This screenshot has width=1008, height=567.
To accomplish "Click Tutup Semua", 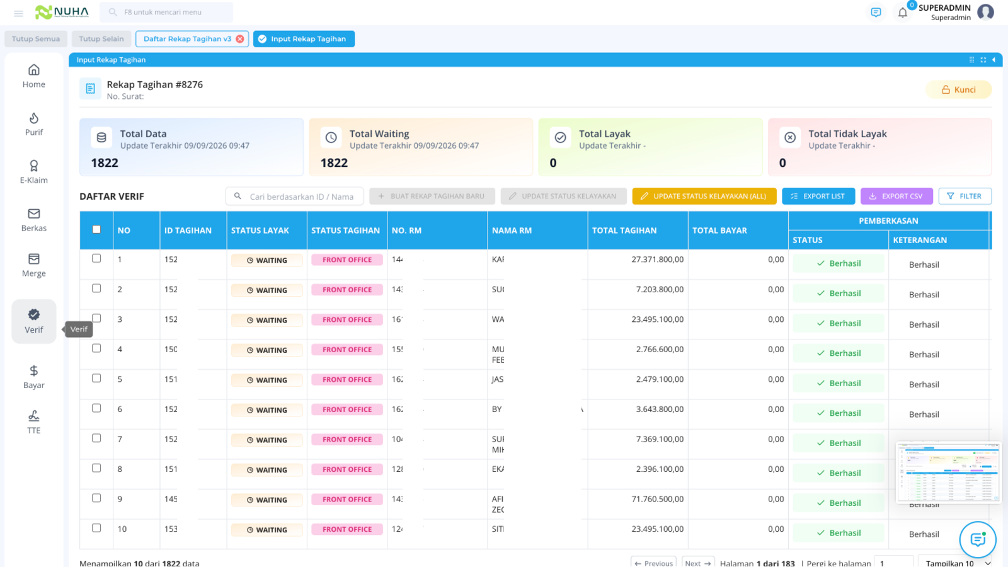I will point(36,39).
